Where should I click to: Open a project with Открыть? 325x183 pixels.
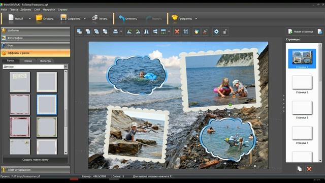tap(45, 18)
